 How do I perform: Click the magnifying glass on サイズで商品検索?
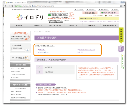(27, 58)
